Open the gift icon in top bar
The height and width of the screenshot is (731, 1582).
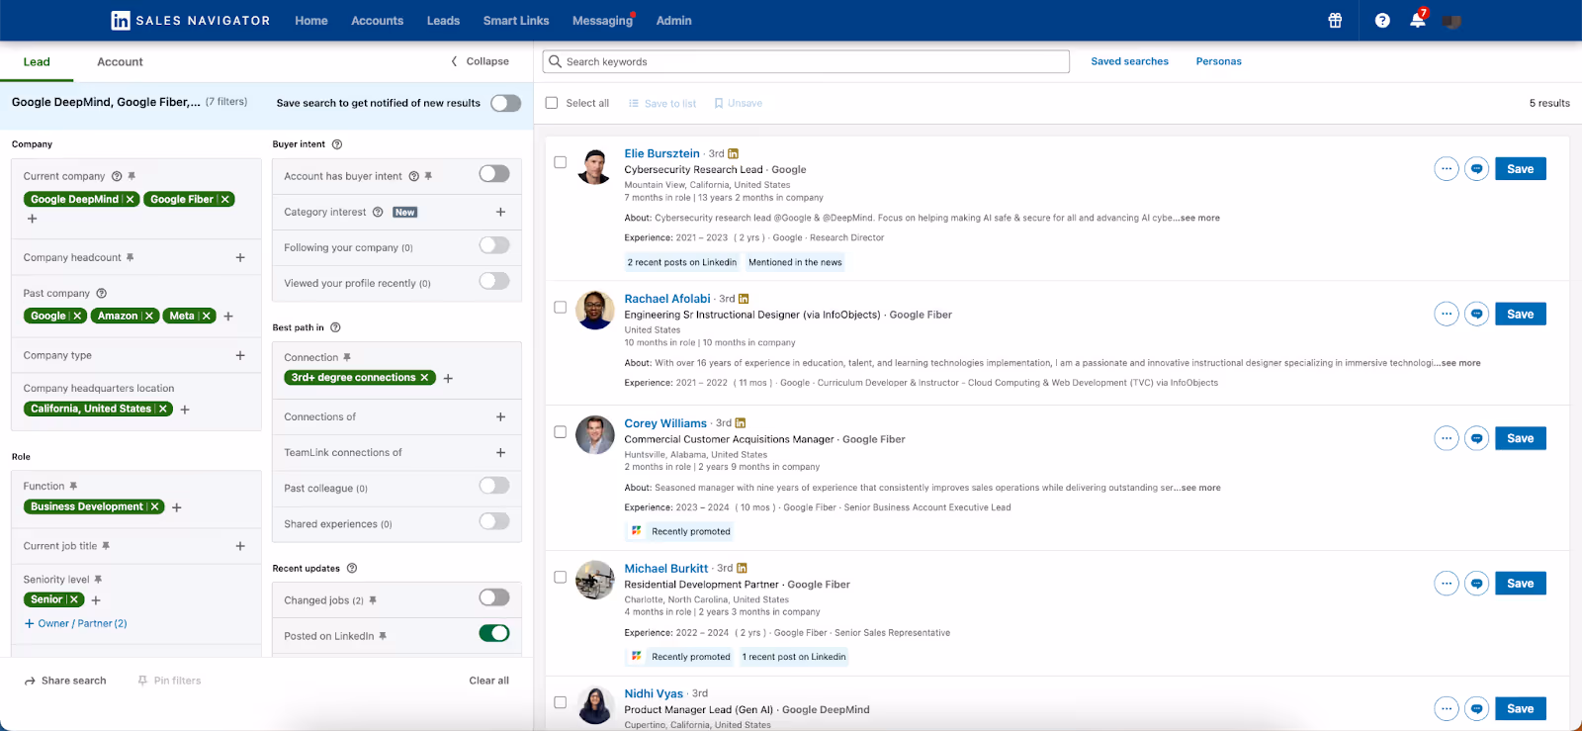click(x=1335, y=21)
